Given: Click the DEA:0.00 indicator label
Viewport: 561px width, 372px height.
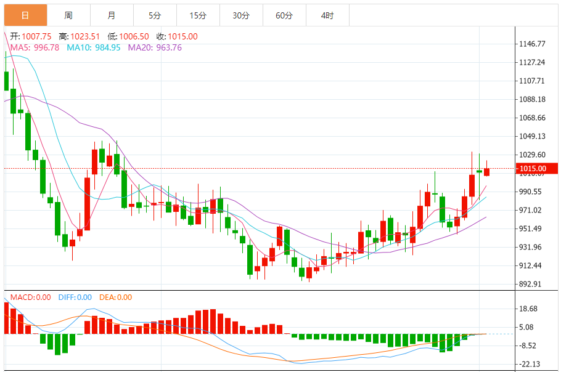Looking at the screenshot, I should (x=115, y=297).
